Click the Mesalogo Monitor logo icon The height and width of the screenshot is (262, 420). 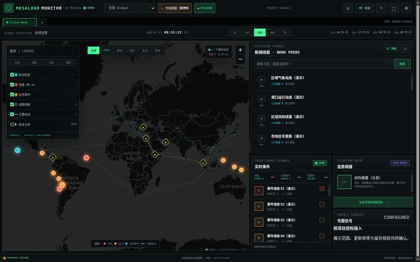pos(8,8)
